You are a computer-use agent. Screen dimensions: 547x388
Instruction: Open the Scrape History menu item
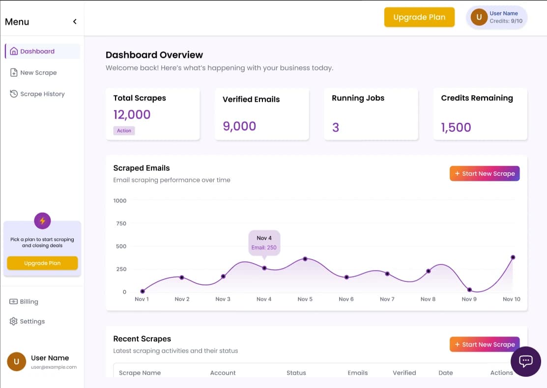point(42,94)
